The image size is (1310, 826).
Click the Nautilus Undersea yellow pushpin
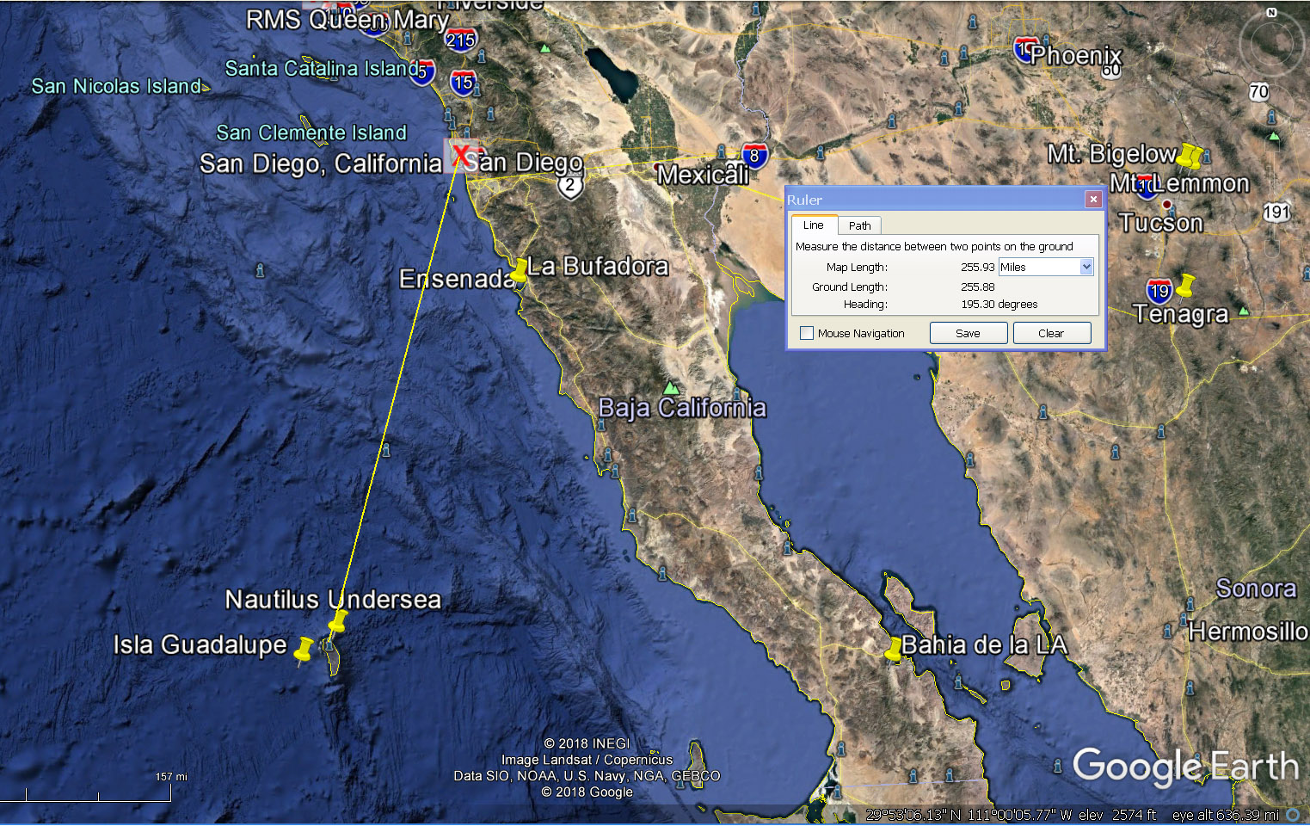point(338,621)
